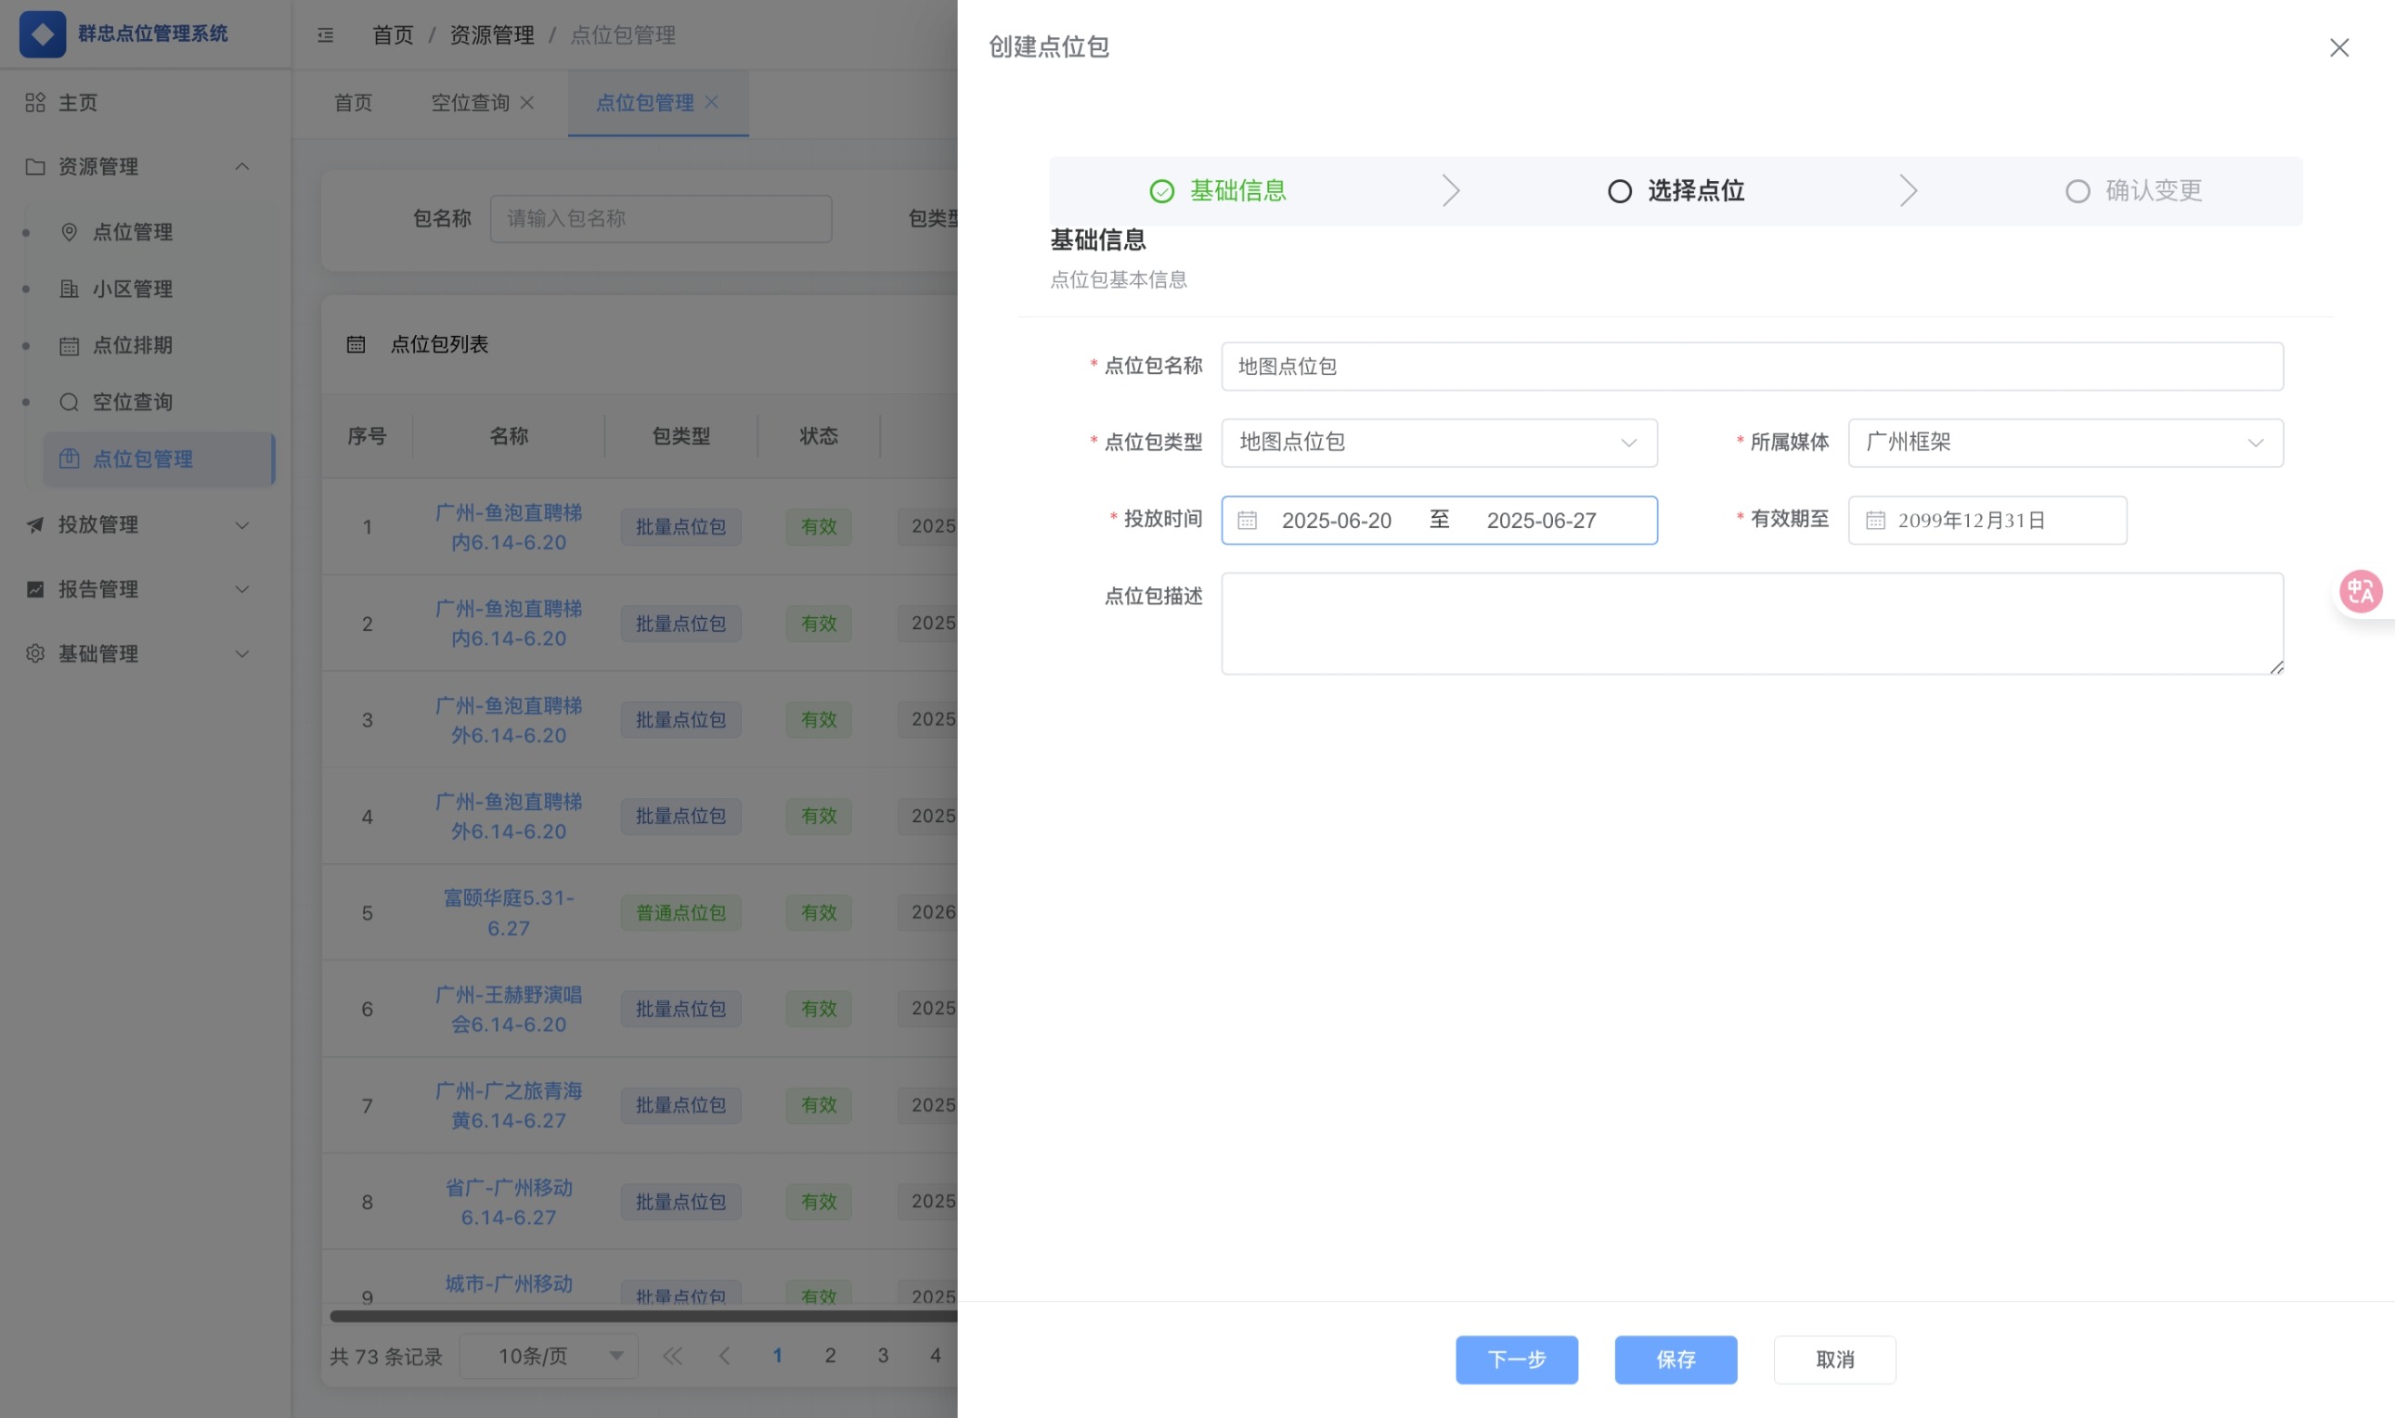
Task: Collapse the sidebar with the hamburger icon
Action: click(326, 35)
